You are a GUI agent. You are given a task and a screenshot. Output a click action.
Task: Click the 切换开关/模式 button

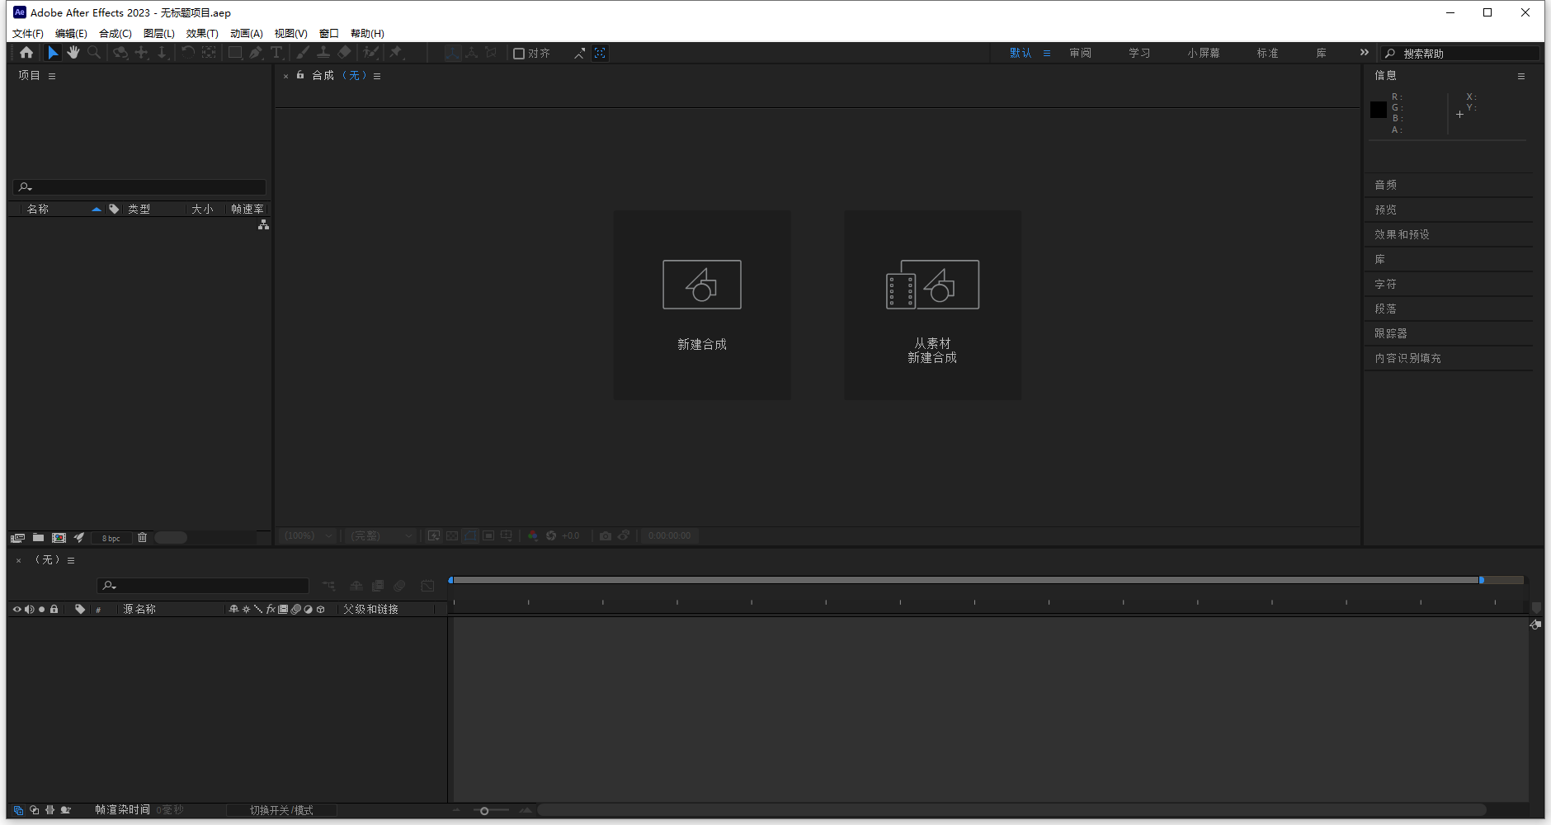281,810
